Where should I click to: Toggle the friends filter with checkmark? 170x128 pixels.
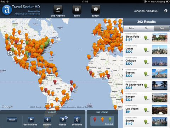coord(63,119)
